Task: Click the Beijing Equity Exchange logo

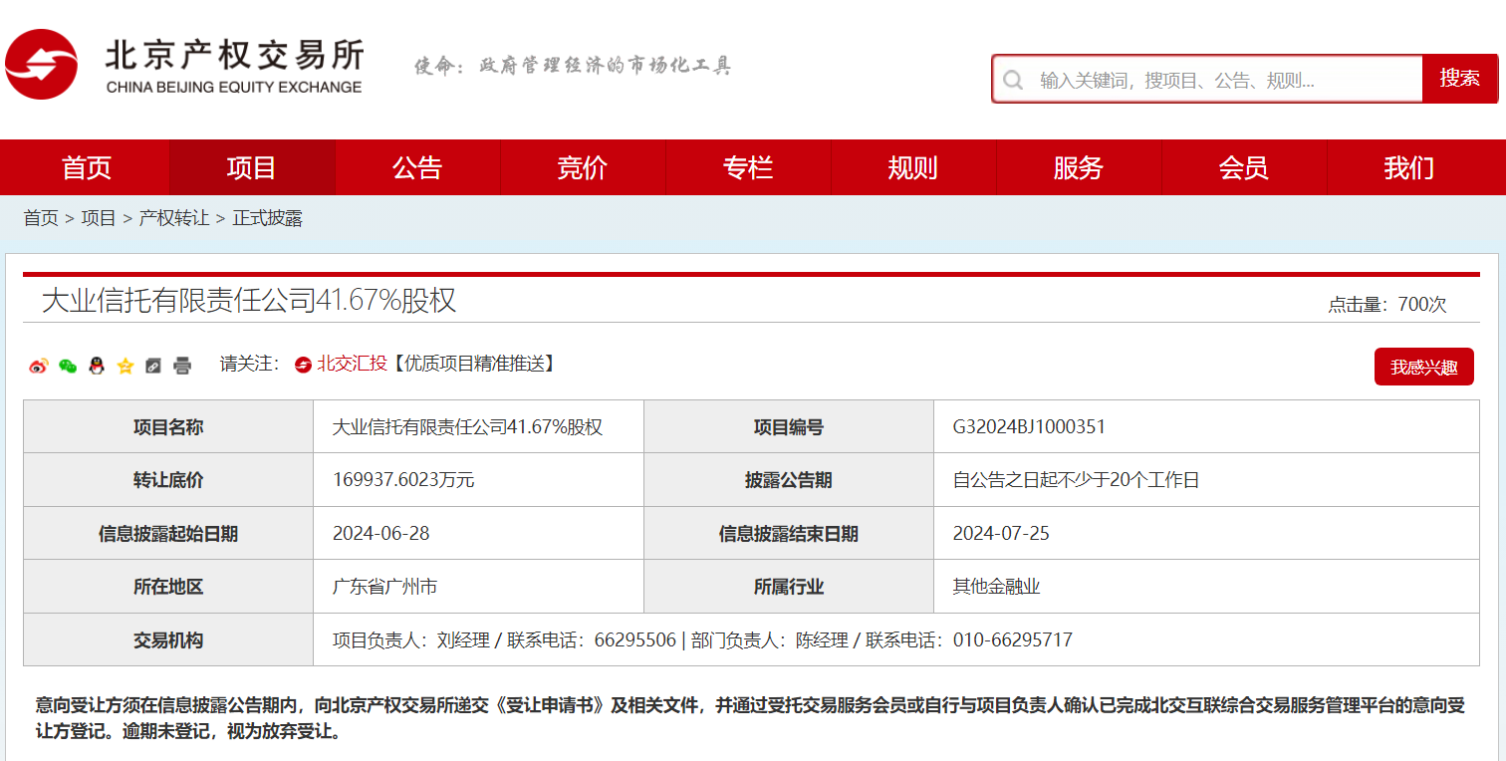Action: pyautogui.click(x=185, y=65)
